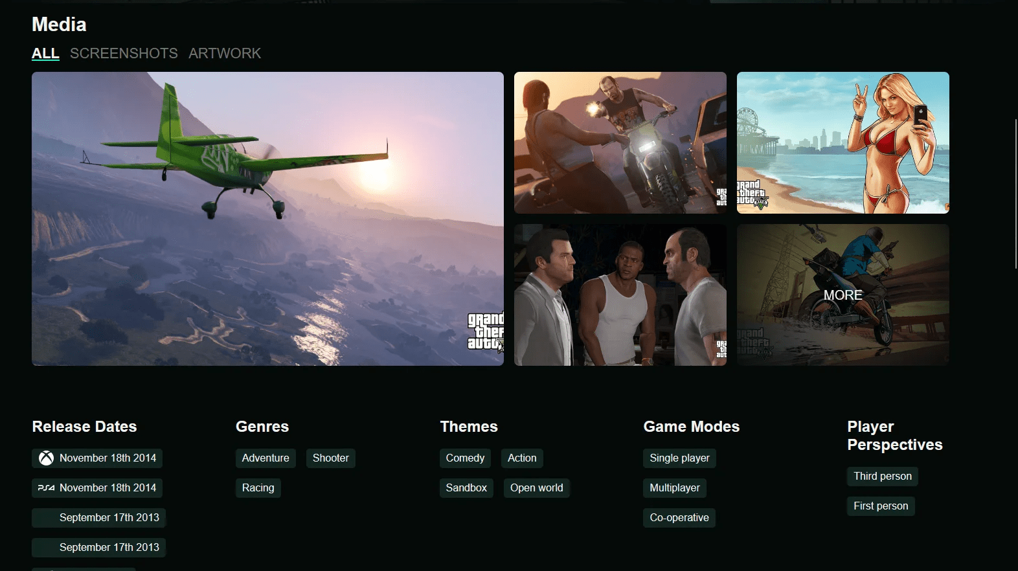Image resolution: width=1018 pixels, height=571 pixels.
Task: Open the Sandbox theme tag
Action: [466, 488]
